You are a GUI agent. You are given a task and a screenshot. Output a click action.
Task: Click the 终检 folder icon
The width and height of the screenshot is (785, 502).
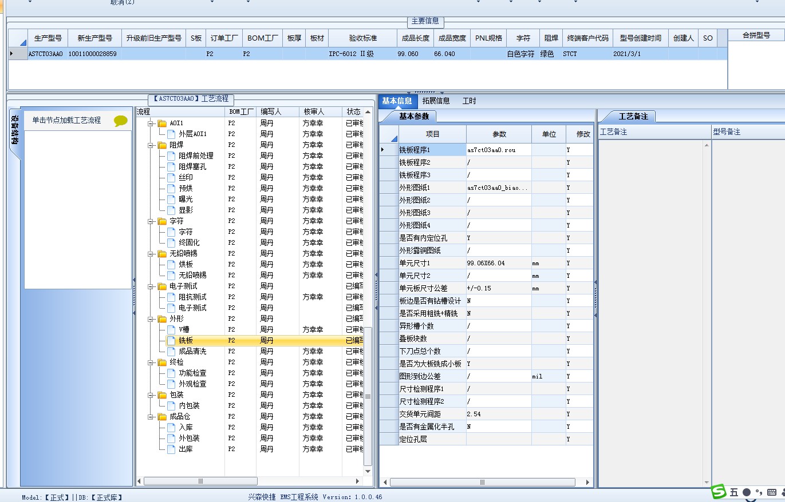(162, 362)
